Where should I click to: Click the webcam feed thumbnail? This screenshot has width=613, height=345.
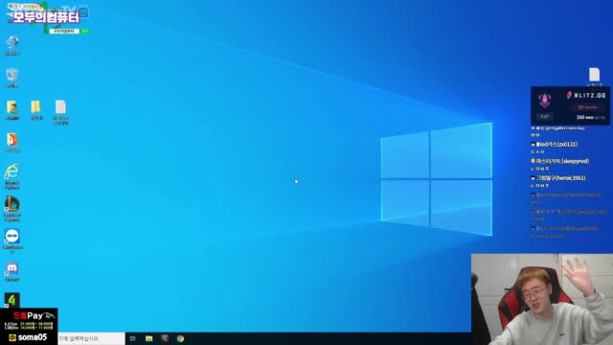point(542,299)
